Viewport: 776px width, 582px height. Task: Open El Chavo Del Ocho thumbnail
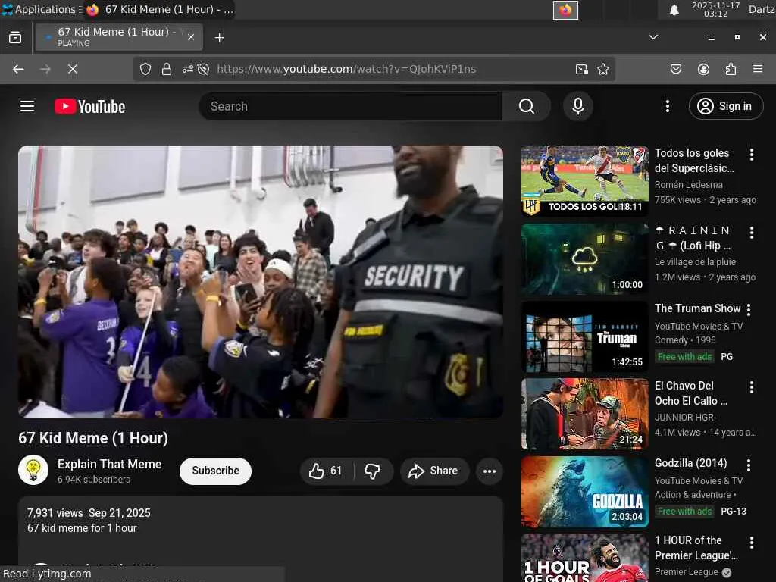584,414
